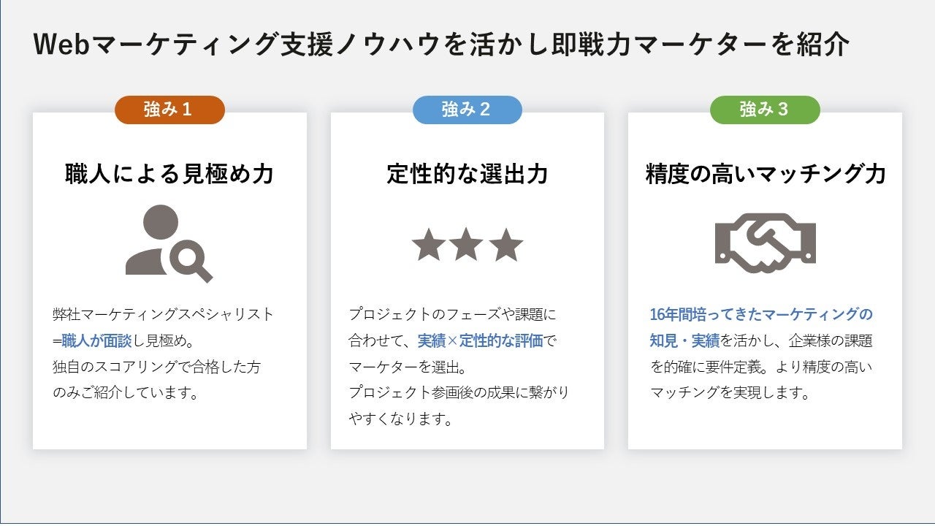
Task: Click the middle star icon
Action: click(467, 245)
